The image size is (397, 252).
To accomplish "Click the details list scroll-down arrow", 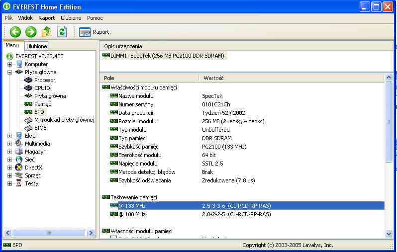I will click(x=389, y=234).
